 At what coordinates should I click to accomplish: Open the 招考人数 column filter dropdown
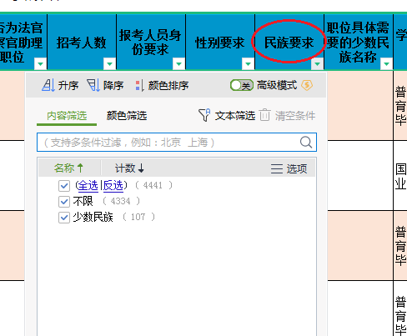pyautogui.click(x=109, y=64)
